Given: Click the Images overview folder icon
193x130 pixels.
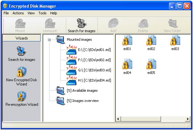Looking at the screenshot, I should click(x=60, y=101).
